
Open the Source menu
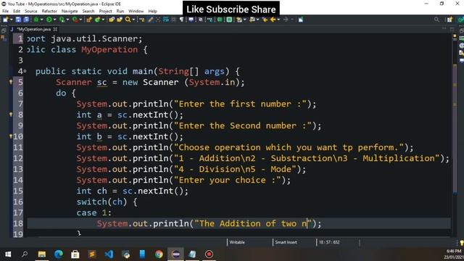[30, 12]
